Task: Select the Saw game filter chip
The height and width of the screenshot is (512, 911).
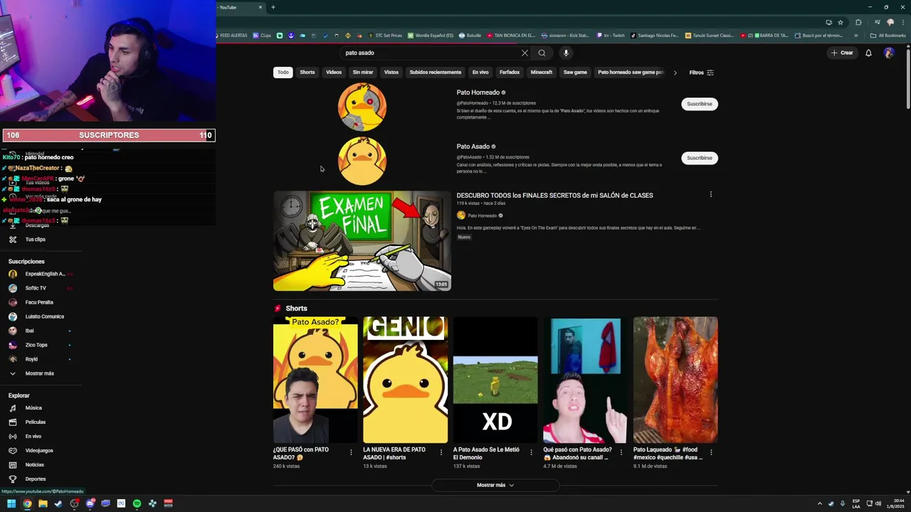Action: (575, 73)
